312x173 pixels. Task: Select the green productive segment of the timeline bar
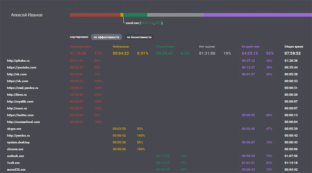coord(135,15)
